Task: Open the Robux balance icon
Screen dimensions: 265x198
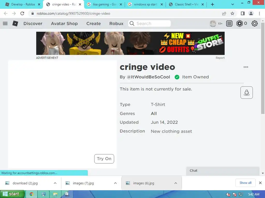Action: click(x=239, y=23)
